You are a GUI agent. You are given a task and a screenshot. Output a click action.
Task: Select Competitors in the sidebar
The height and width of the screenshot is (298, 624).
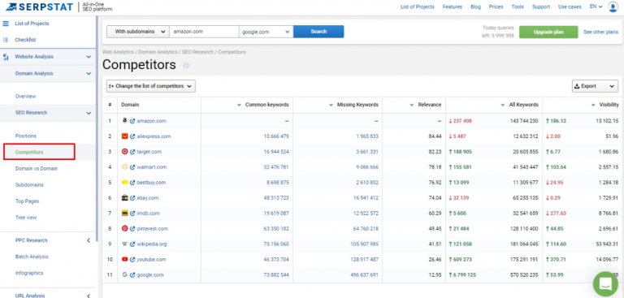[x=29, y=152]
